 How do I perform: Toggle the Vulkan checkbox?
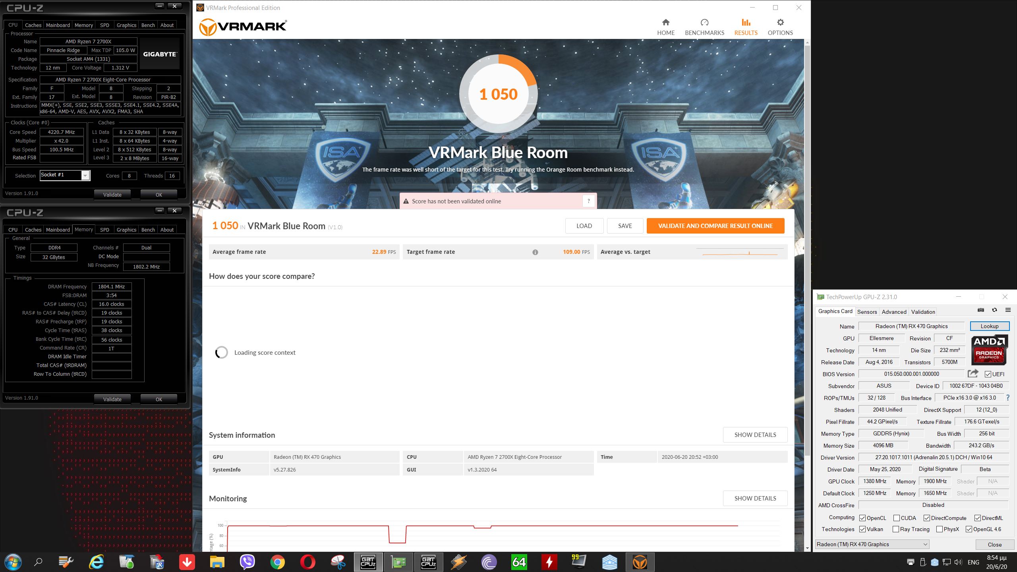click(862, 529)
